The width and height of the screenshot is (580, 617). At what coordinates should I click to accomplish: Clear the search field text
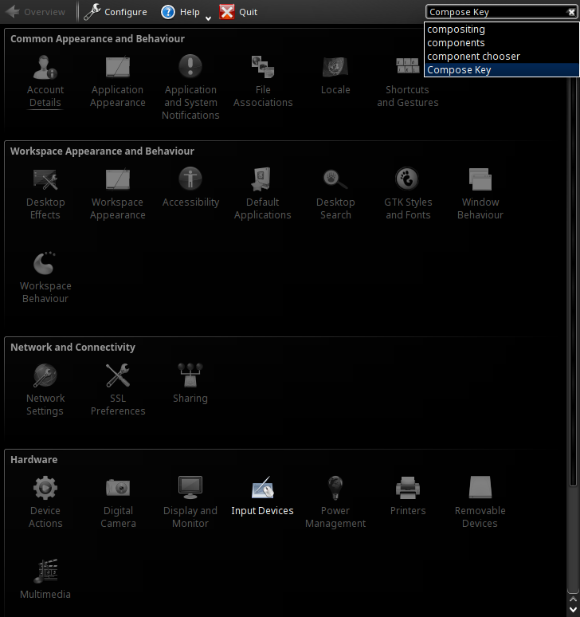click(571, 12)
